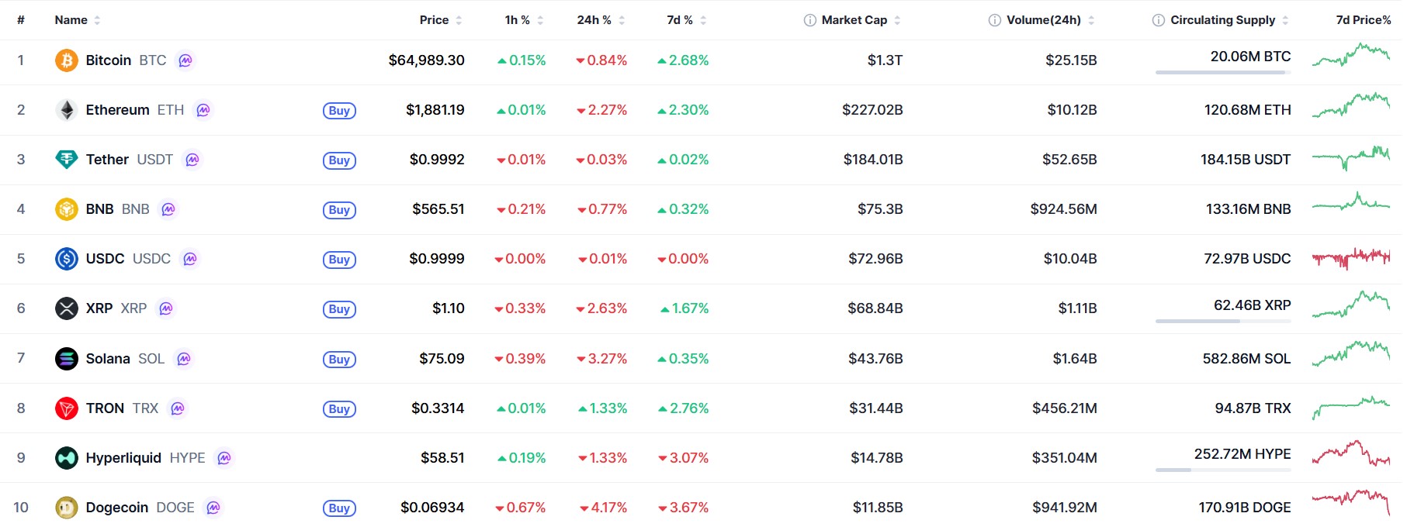This screenshot has width=1414, height=527.
Task: Click the XRP price $1.10
Action: point(449,308)
